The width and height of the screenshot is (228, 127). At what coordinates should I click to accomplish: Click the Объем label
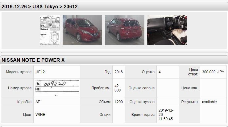click(105, 102)
